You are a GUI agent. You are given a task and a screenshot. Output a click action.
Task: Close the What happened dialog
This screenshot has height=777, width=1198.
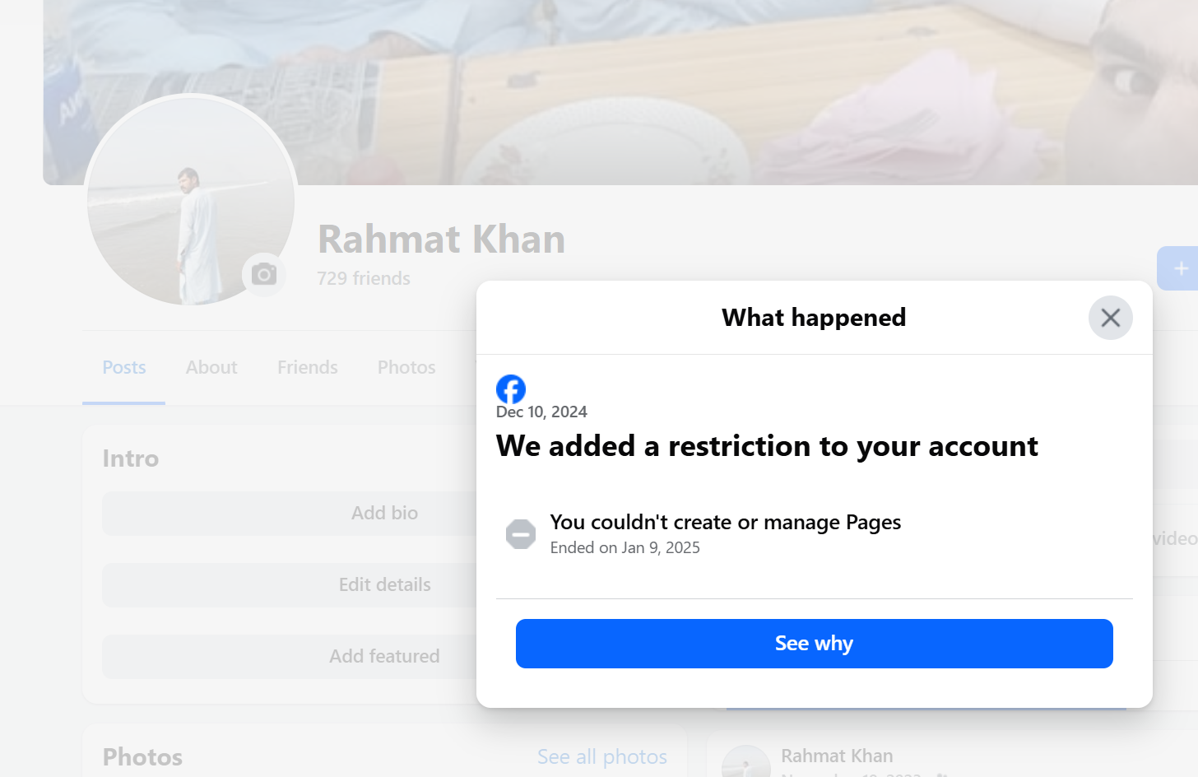[1110, 318]
